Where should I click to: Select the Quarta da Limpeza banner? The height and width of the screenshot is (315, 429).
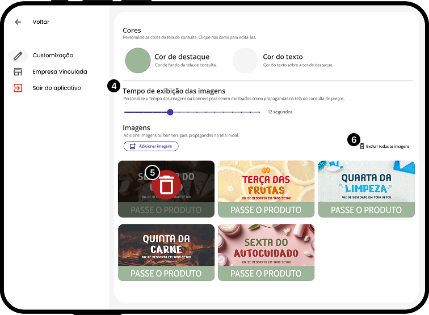[367, 182]
